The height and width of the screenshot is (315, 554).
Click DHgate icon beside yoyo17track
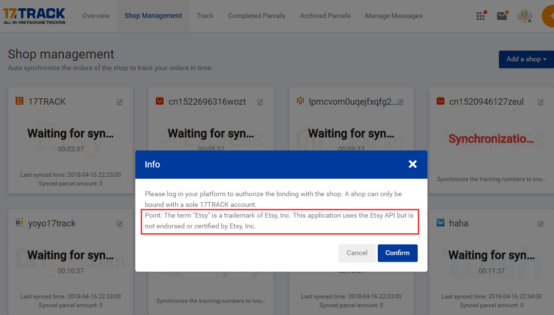[19, 222]
